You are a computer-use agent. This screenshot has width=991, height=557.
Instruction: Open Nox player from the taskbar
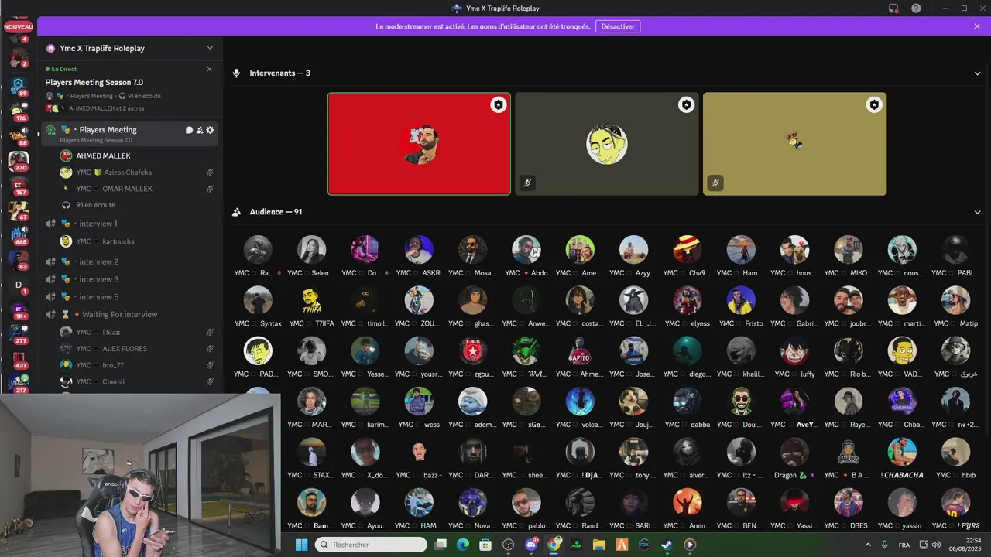click(644, 545)
